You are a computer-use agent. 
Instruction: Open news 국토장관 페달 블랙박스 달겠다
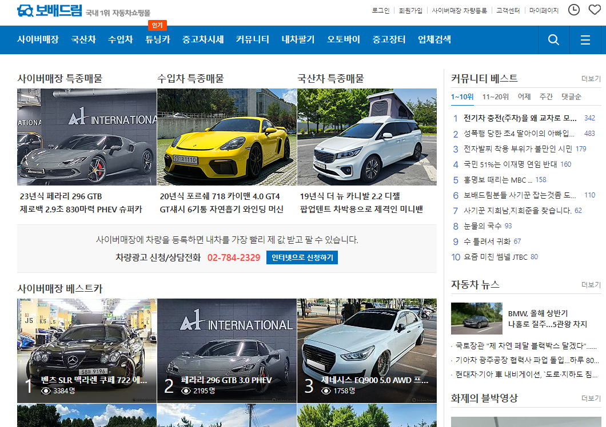[x=526, y=346]
